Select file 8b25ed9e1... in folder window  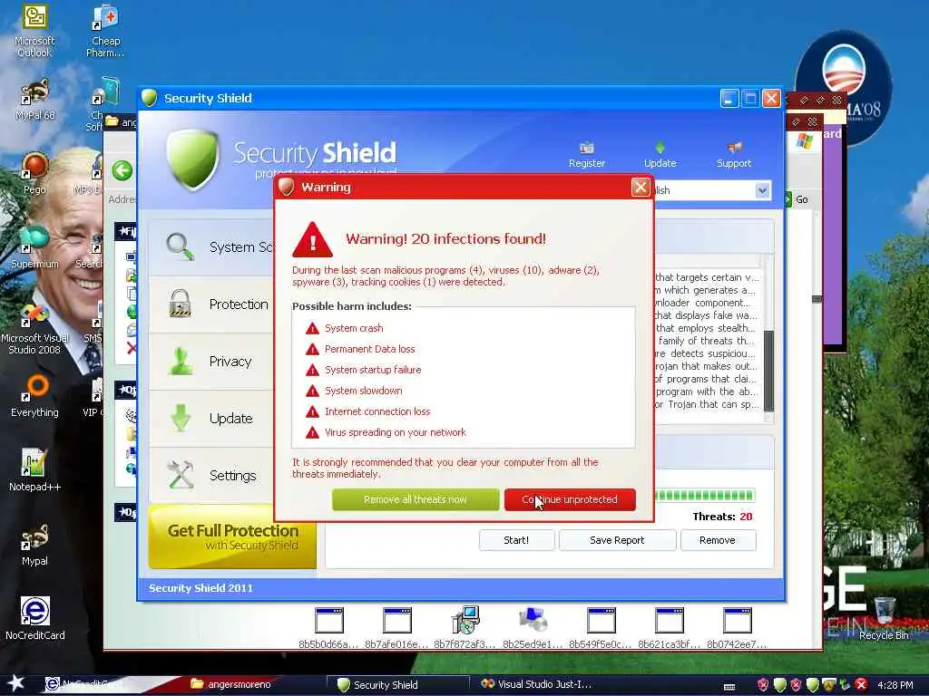533,629
